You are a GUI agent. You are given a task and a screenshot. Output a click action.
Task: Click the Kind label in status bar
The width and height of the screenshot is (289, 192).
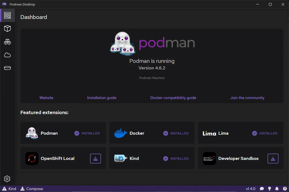tap(12, 189)
